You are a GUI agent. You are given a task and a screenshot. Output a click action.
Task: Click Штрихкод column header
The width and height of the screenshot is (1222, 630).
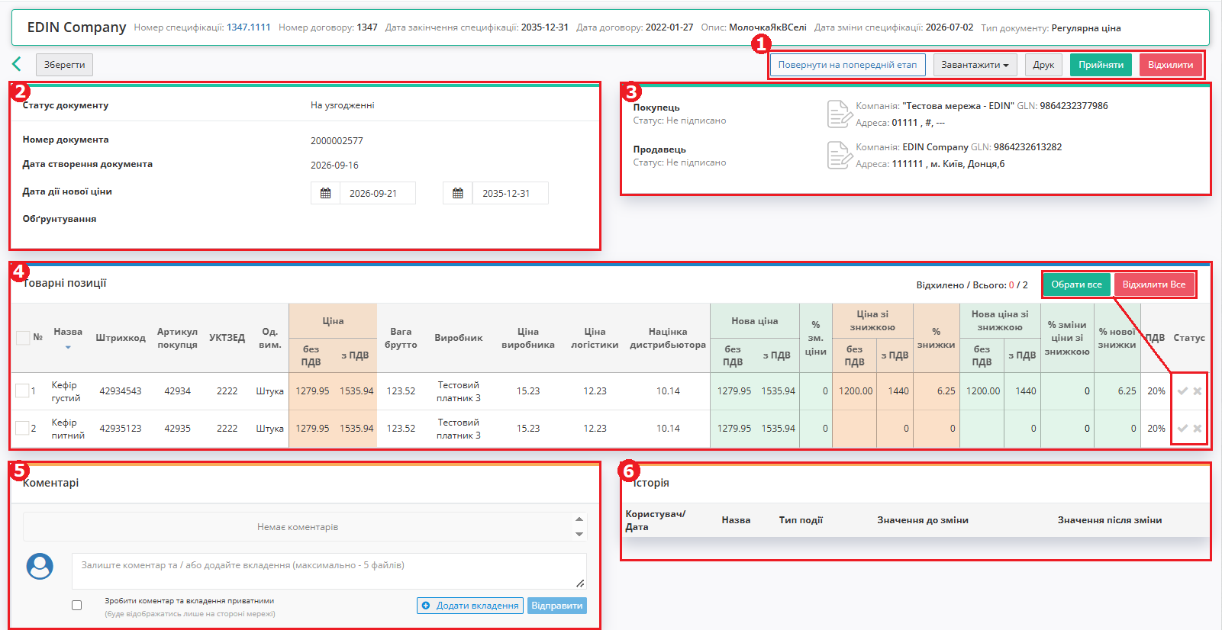tap(121, 338)
